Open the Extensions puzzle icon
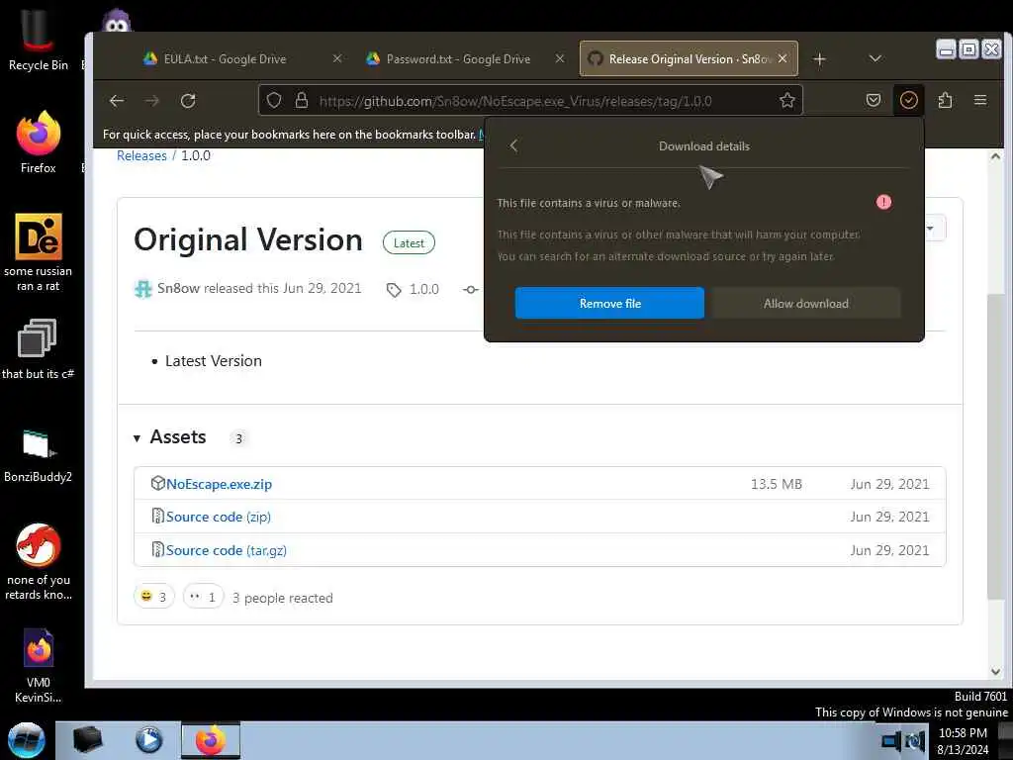1013x760 pixels. (x=945, y=101)
